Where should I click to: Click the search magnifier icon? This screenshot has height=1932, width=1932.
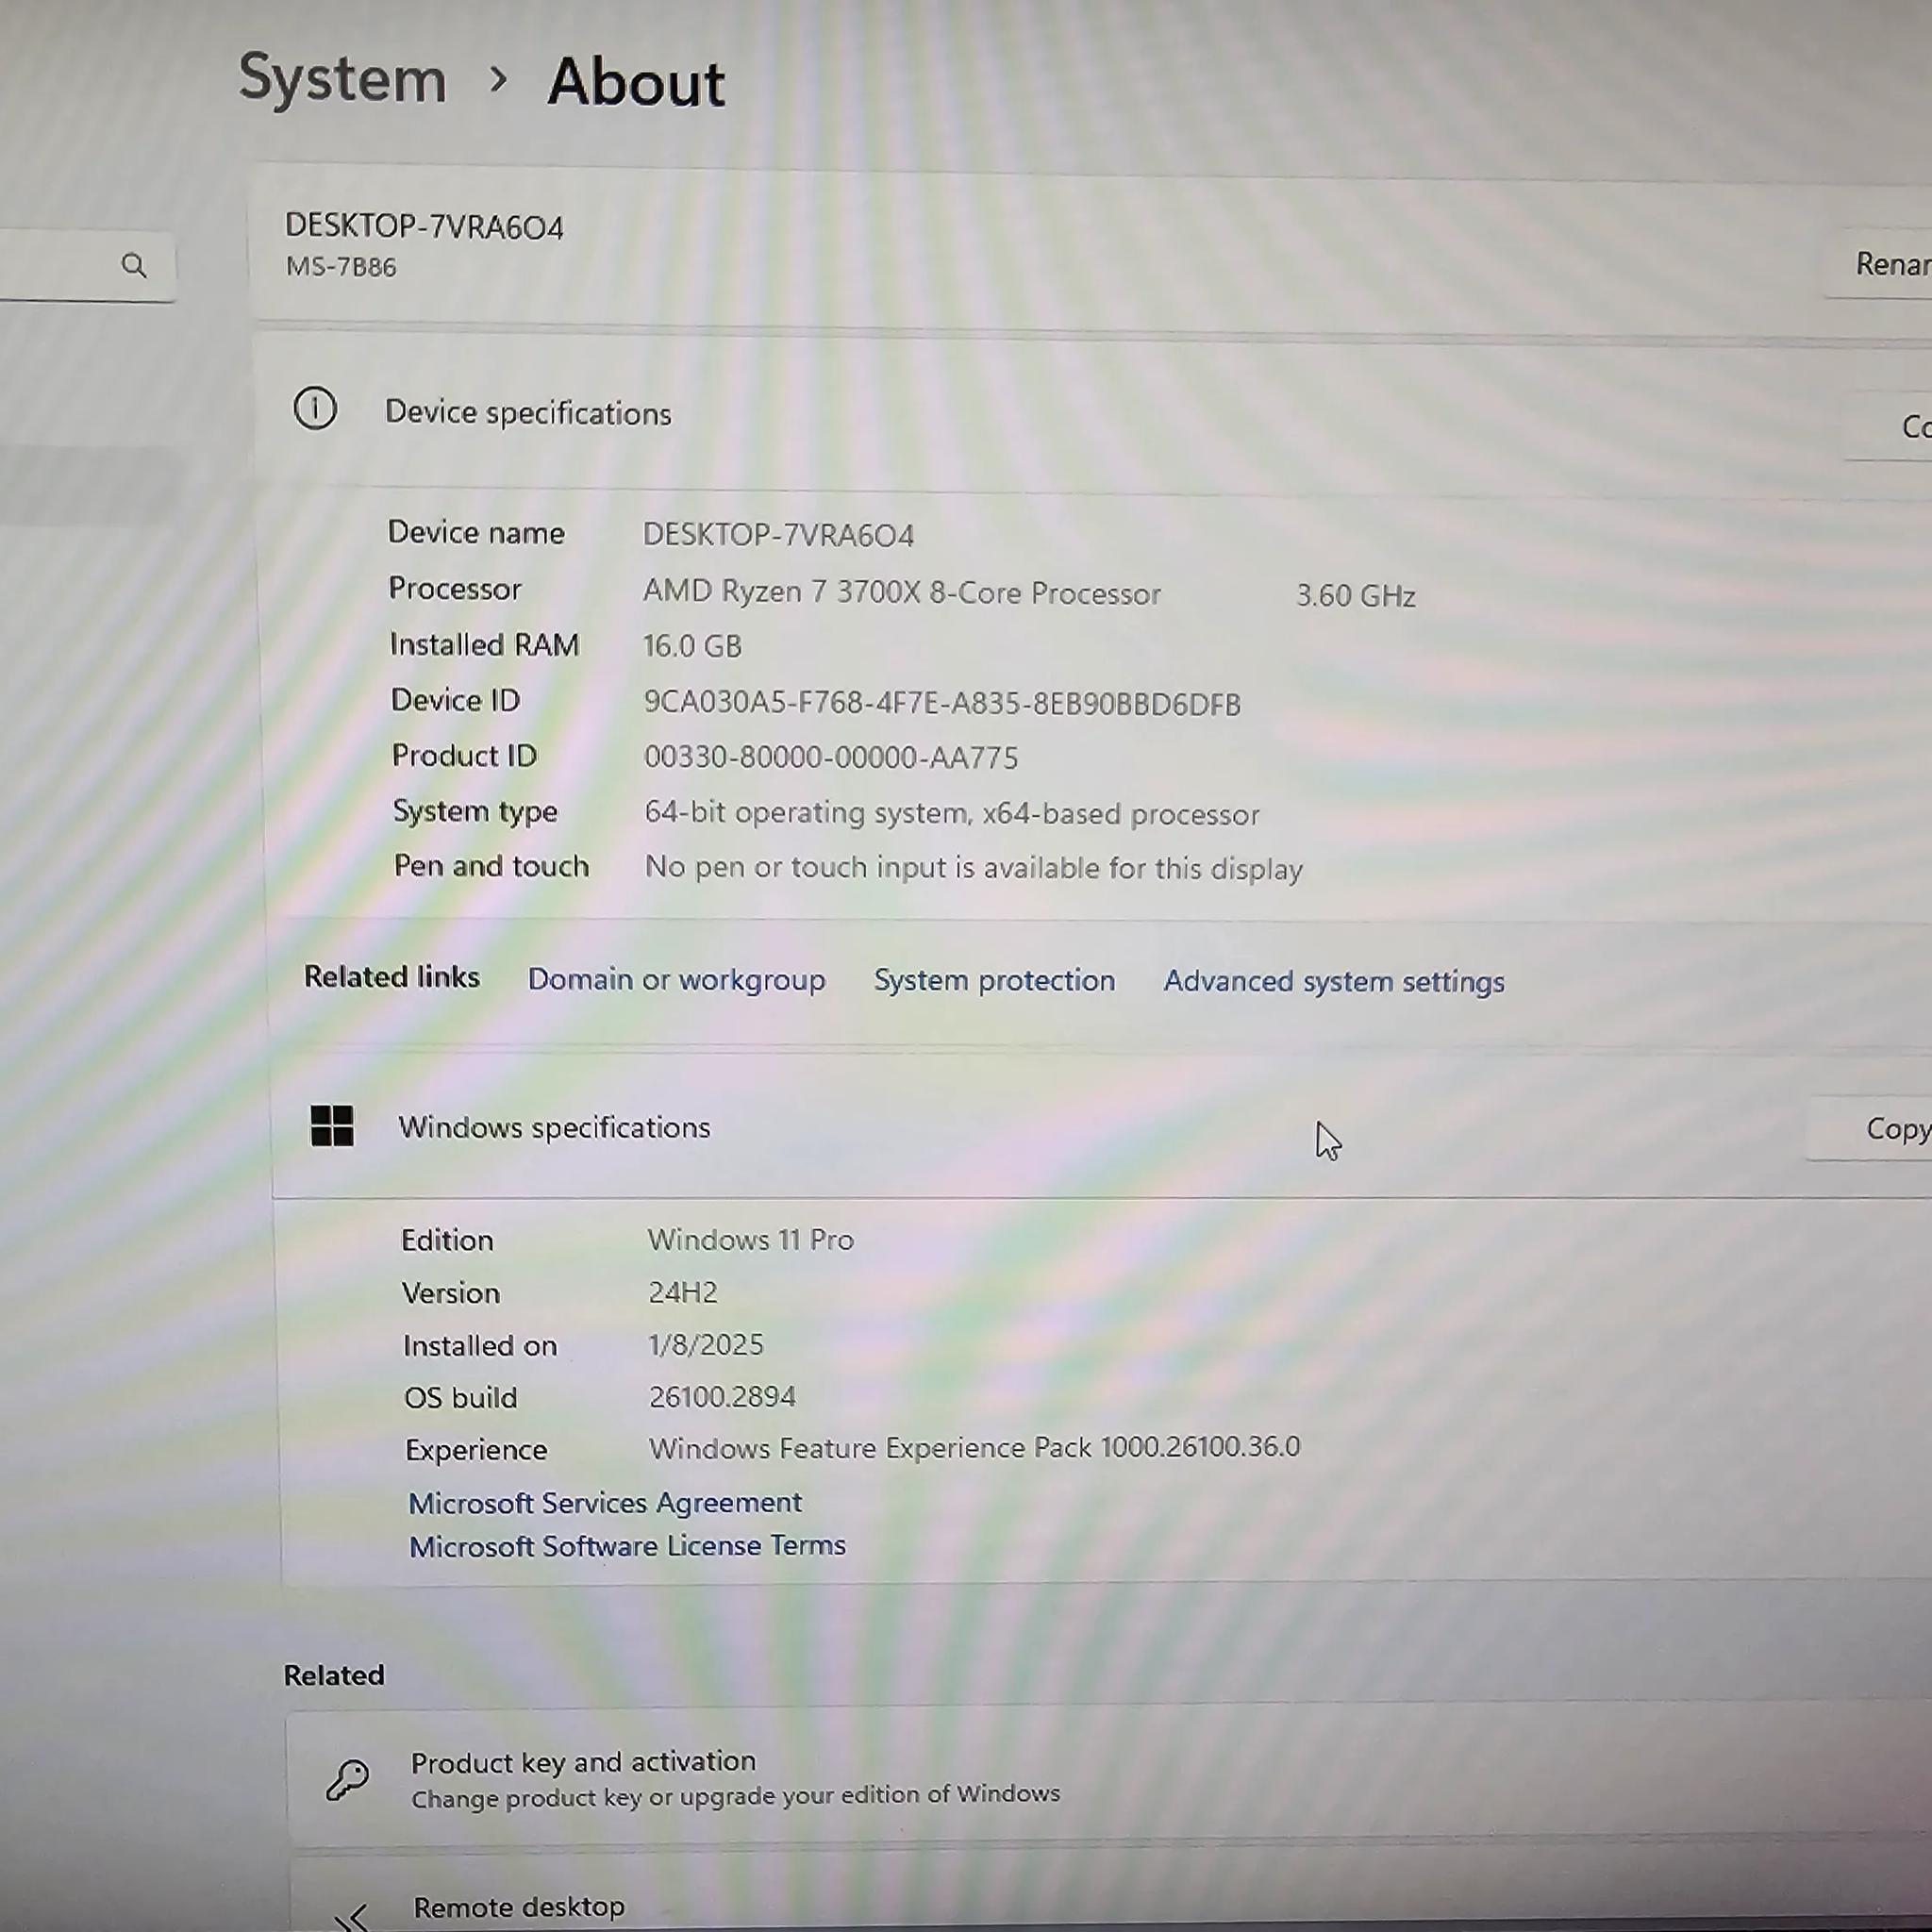pyautogui.click(x=134, y=265)
